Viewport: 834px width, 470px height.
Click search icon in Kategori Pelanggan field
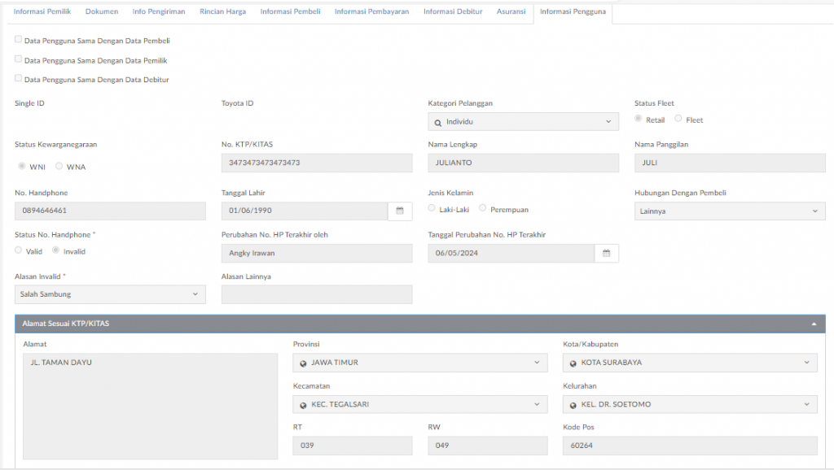point(437,123)
